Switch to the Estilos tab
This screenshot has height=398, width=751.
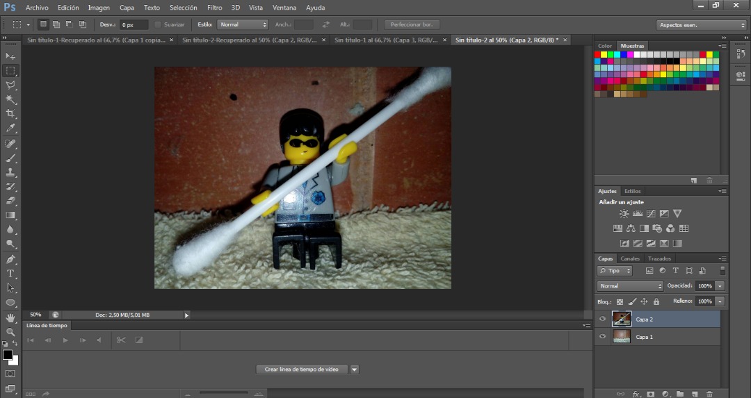click(632, 191)
